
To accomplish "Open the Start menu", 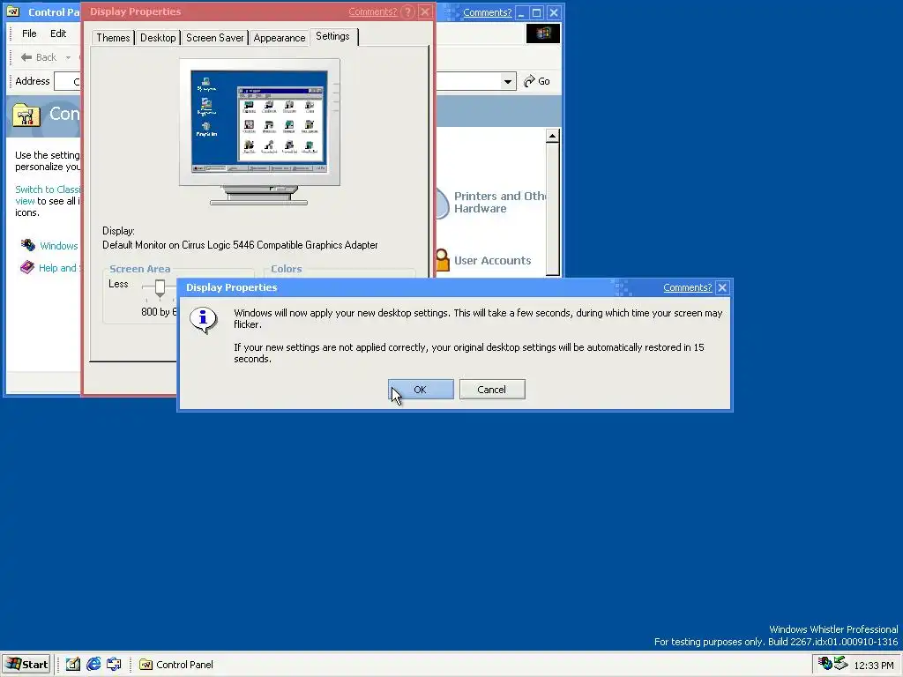I will [26, 665].
